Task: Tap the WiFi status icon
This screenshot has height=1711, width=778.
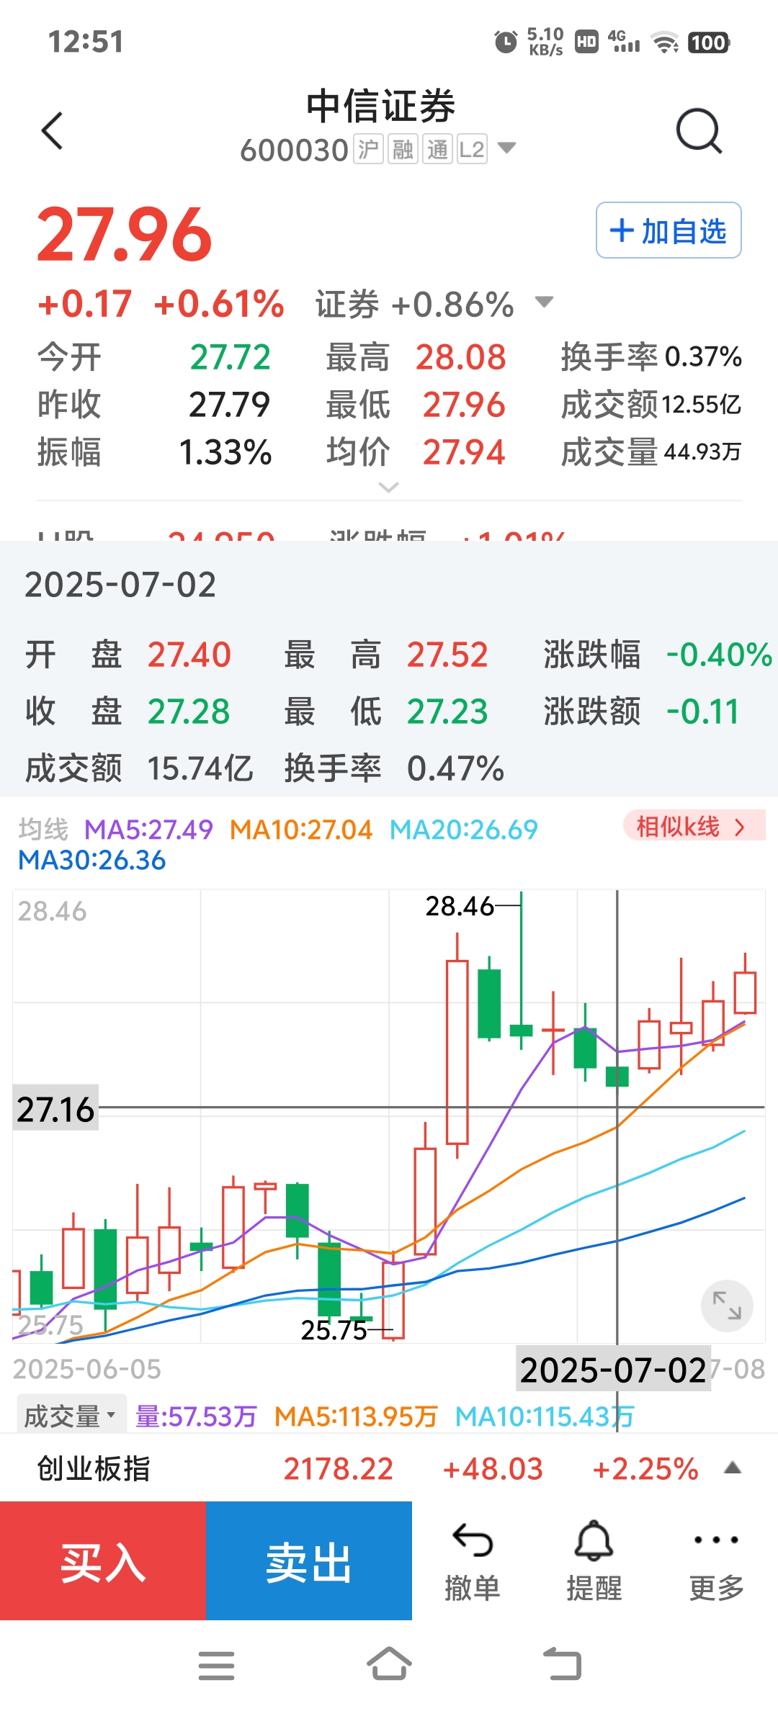Action: click(665, 42)
